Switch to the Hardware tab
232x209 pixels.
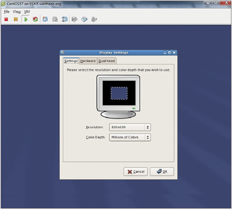[88, 61]
